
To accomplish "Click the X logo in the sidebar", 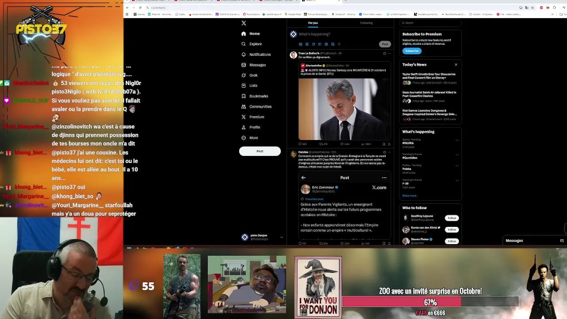I will coord(244,23).
